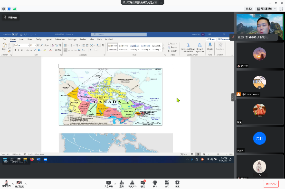This screenshot has height=189, width=285.
Task: Toggle fullscreen mode icon at top right
Action: click(281, 9)
